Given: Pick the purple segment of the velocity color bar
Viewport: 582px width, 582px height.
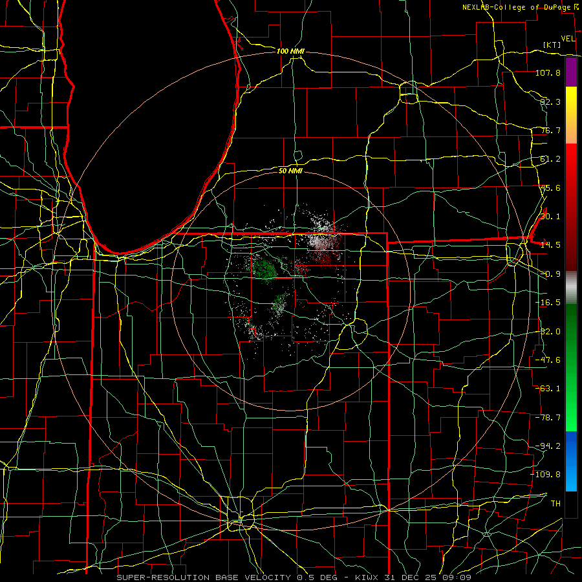Looking at the screenshot, I should (x=571, y=72).
